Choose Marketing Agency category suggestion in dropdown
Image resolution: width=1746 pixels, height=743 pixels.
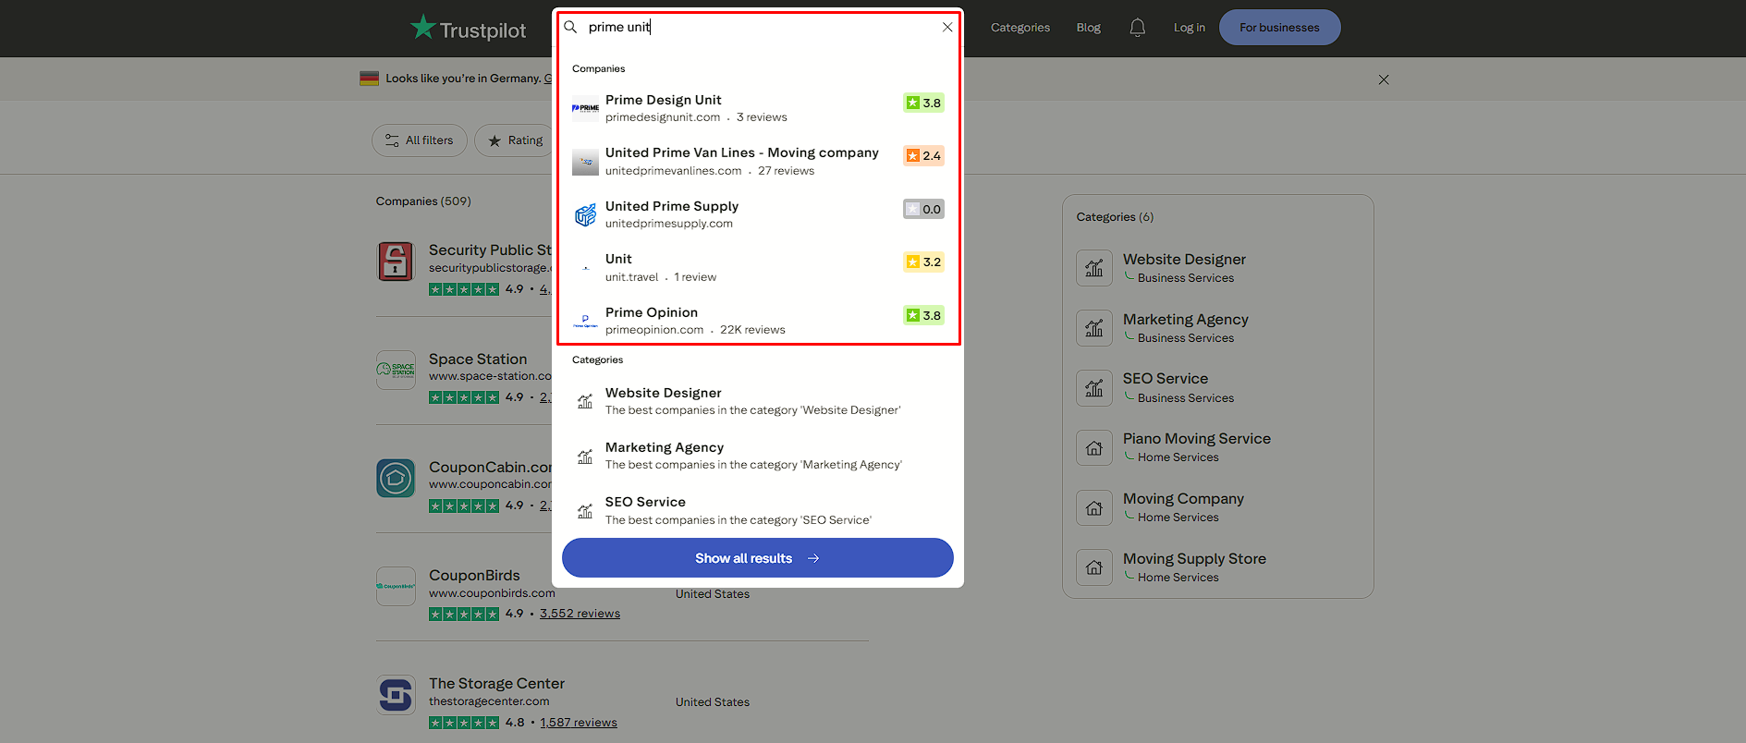758,456
